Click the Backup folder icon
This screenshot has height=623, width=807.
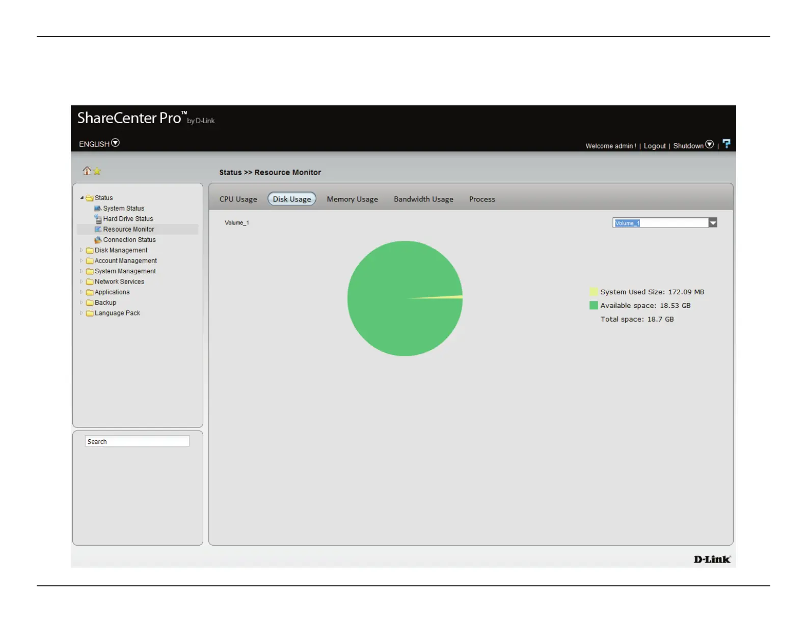click(90, 303)
